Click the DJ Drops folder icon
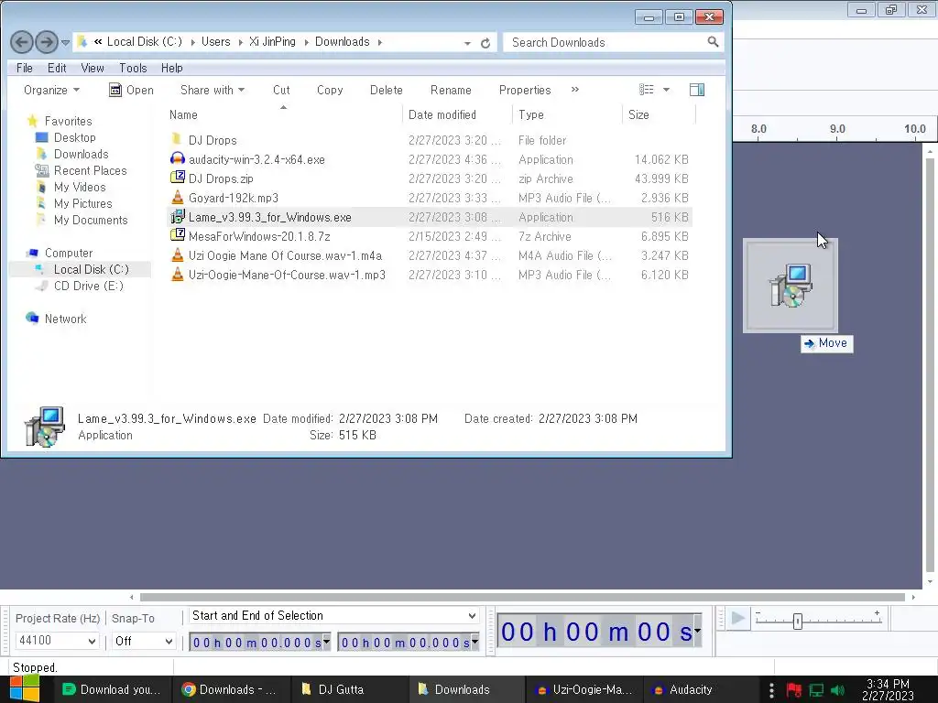Image resolution: width=938 pixels, height=703 pixels. [177, 140]
